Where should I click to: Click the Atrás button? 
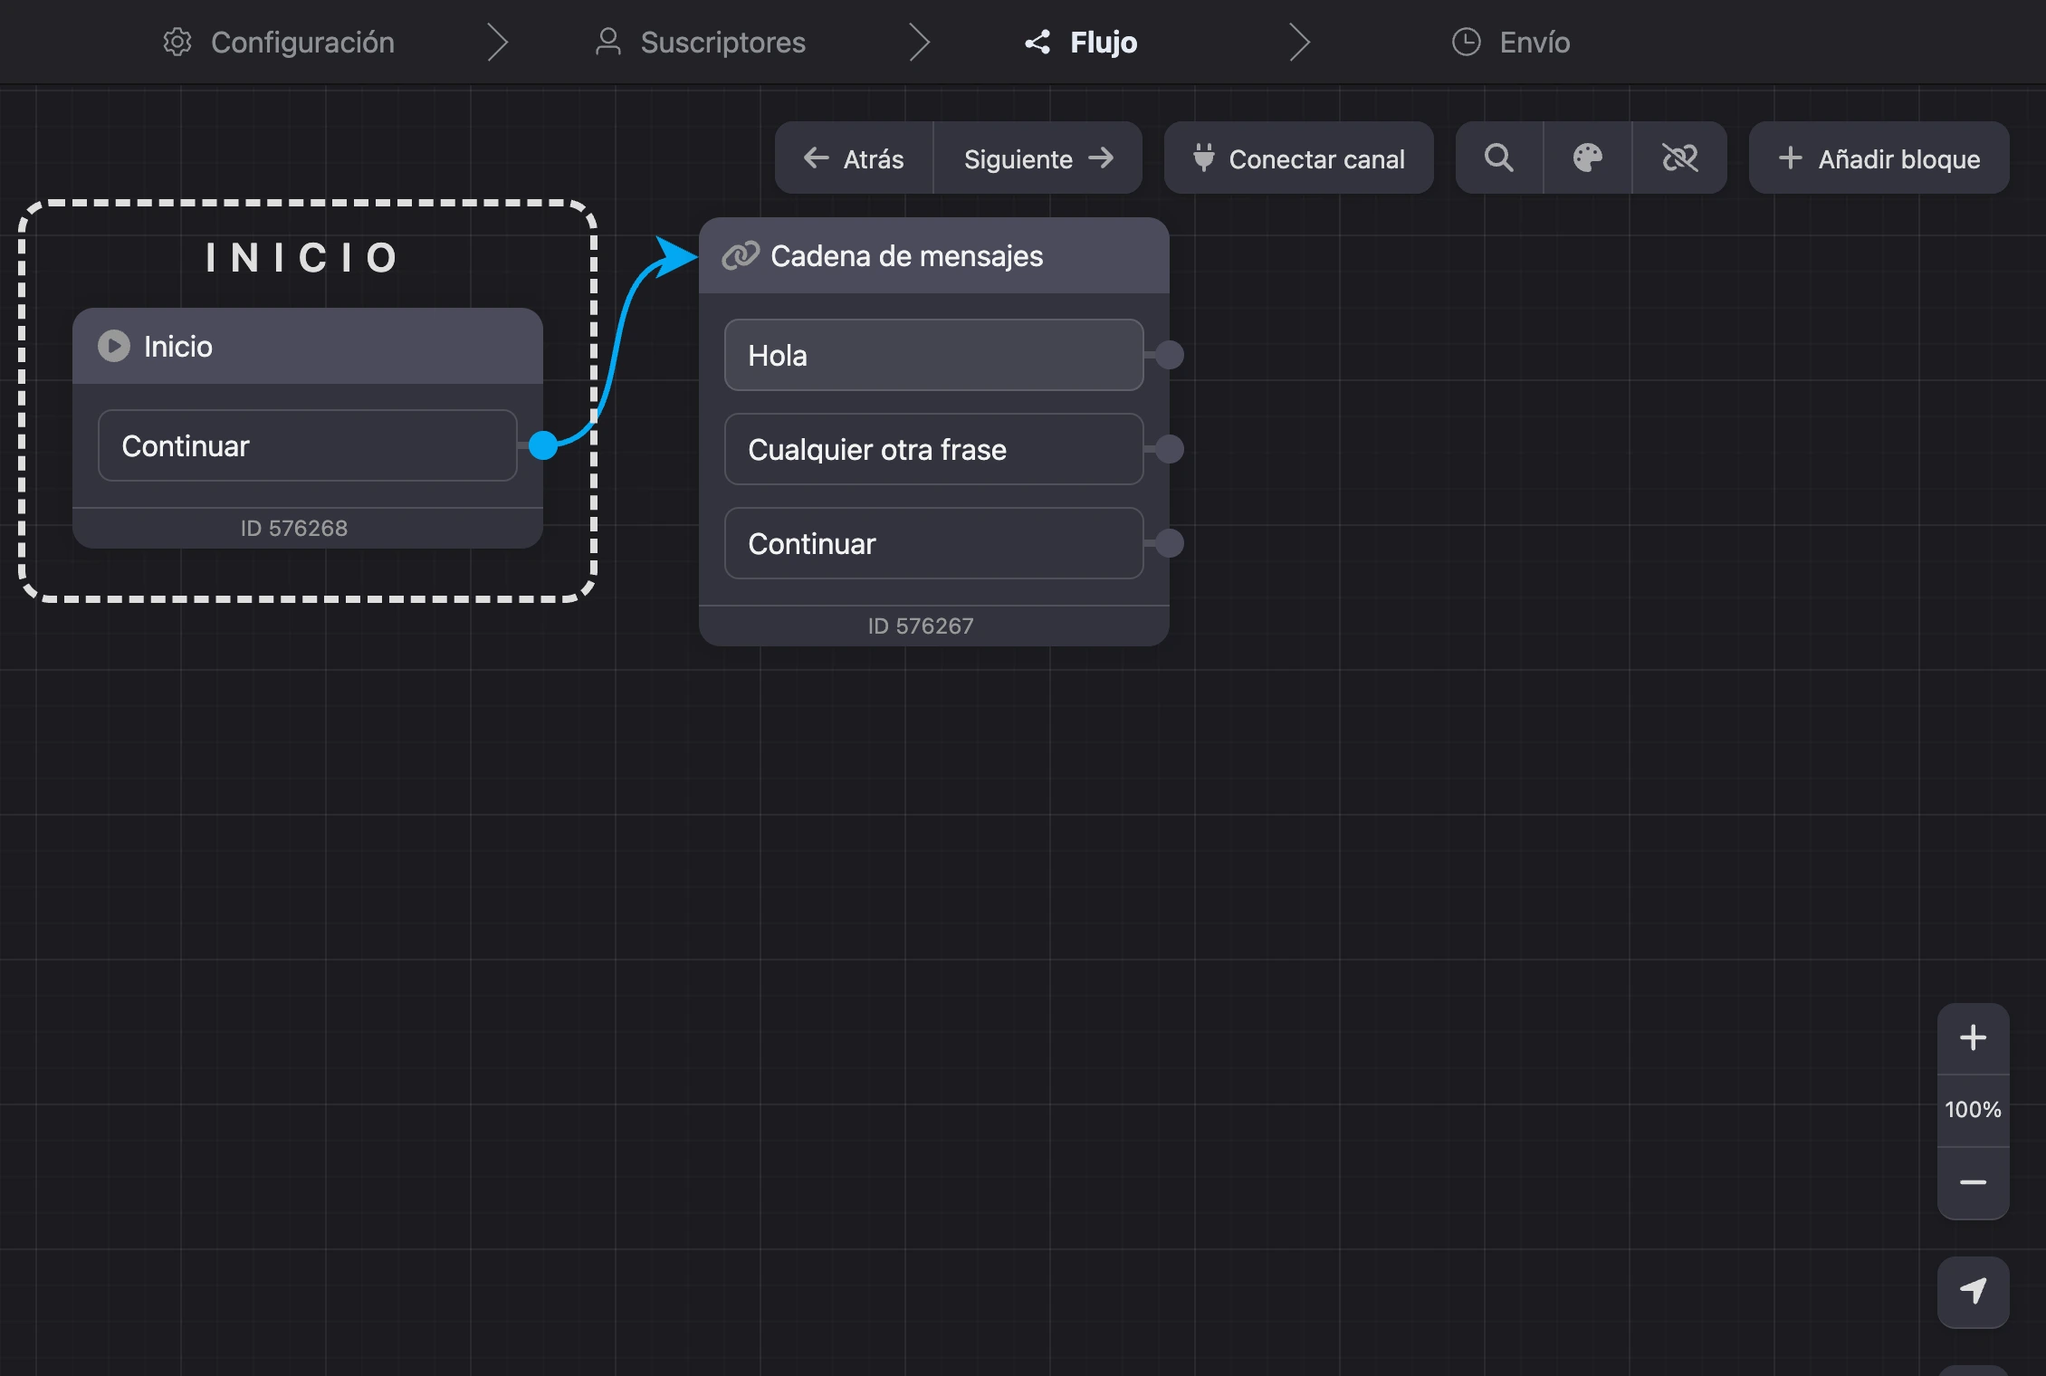pyautogui.click(x=854, y=158)
